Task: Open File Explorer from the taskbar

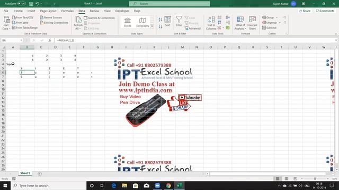Action: pos(124,185)
